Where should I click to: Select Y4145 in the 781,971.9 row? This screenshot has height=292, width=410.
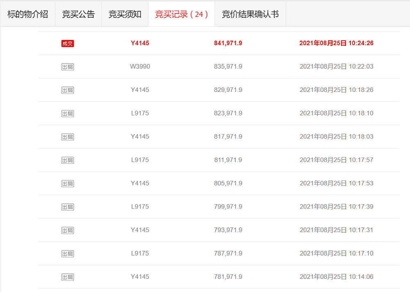tap(140, 276)
